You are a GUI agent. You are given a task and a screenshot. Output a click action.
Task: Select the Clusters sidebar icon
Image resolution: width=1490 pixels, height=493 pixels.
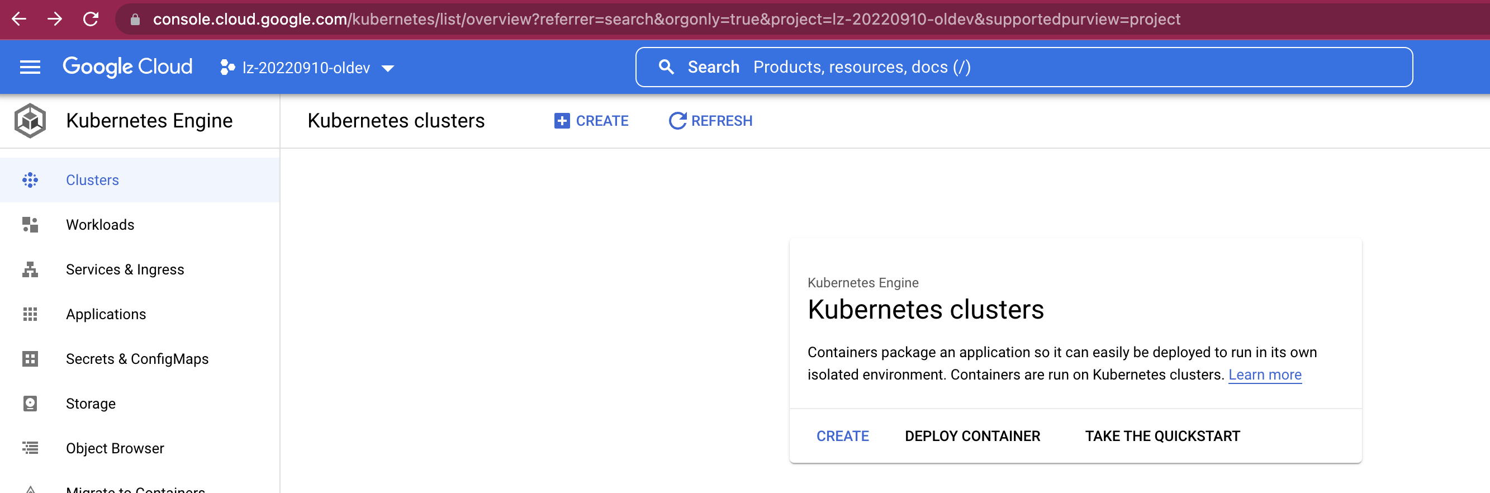(30, 179)
